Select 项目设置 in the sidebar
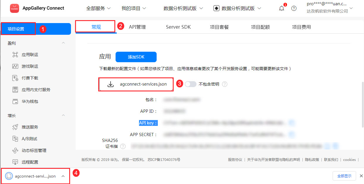The image size is (364, 184). (36, 29)
